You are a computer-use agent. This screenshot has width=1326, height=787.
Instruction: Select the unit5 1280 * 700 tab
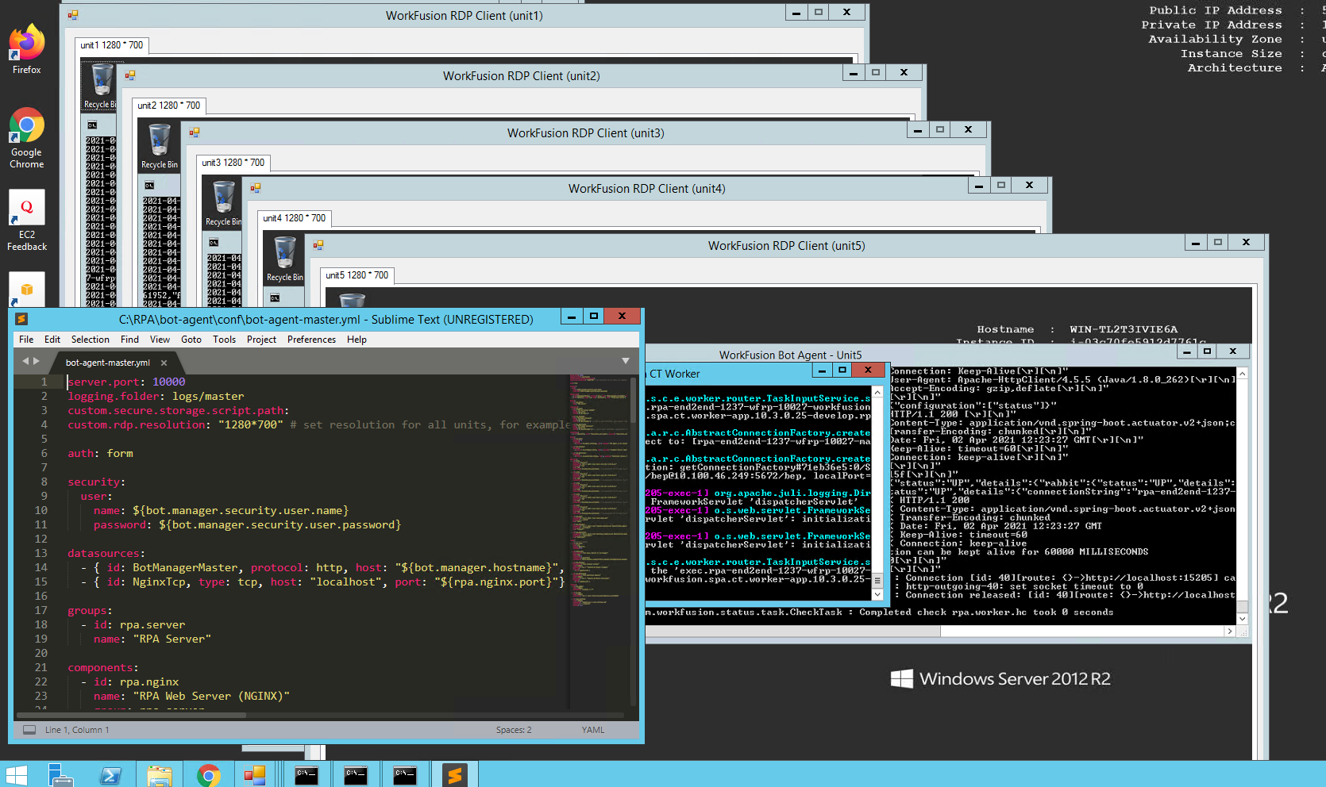coord(357,275)
